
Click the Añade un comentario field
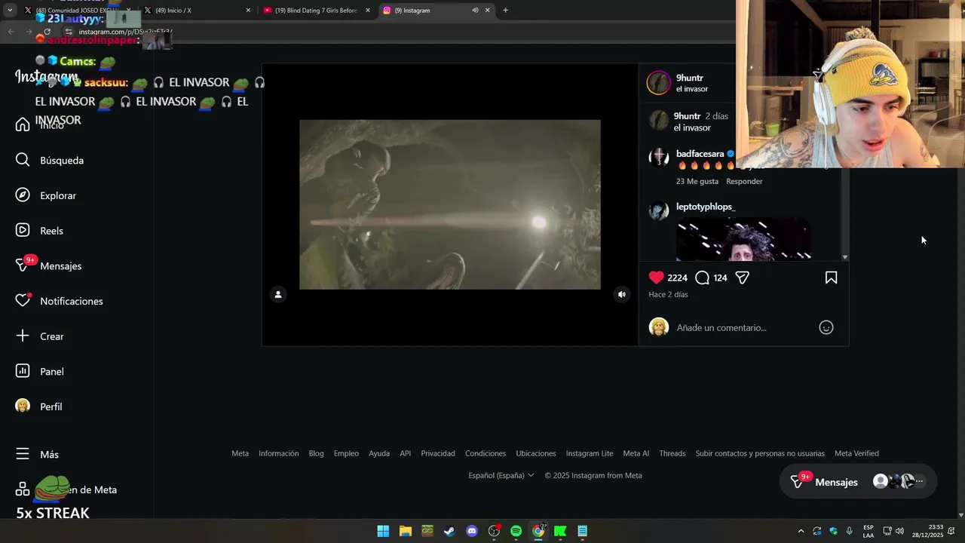(x=743, y=327)
